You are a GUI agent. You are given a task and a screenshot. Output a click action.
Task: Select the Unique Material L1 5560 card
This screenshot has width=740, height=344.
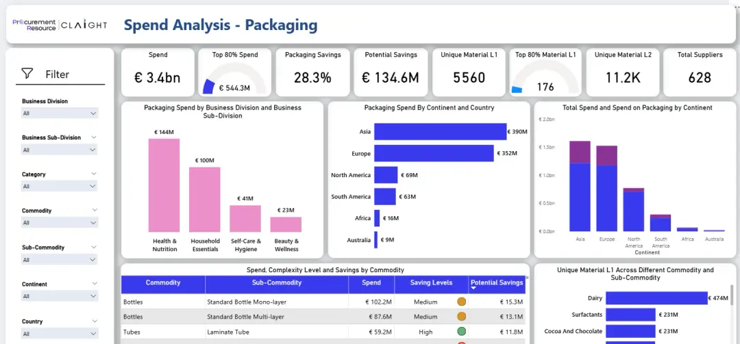tap(469, 72)
